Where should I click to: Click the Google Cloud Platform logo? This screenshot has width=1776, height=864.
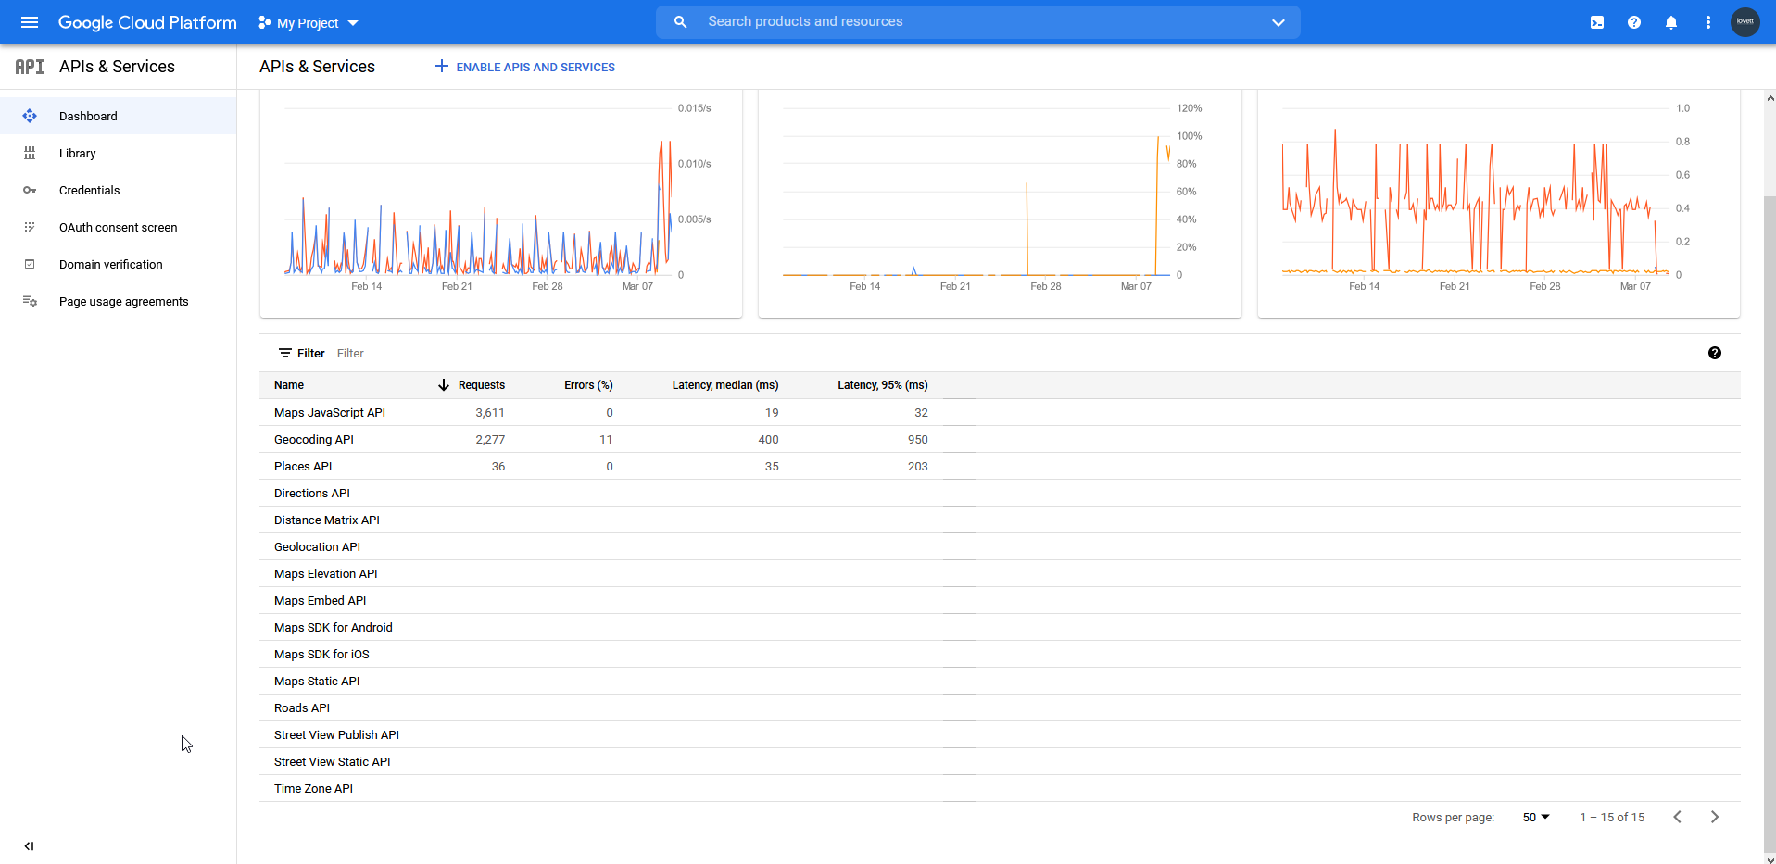click(147, 22)
